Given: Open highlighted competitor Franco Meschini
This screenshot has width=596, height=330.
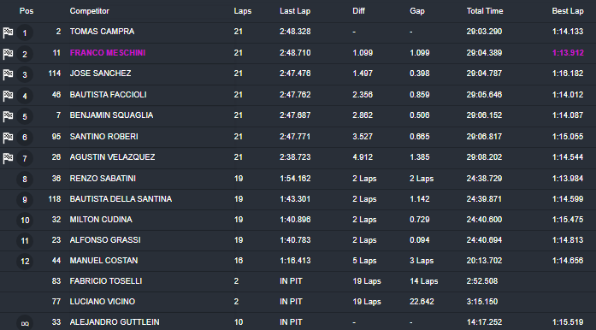Looking at the screenshot, I should (x=108, y=53).
